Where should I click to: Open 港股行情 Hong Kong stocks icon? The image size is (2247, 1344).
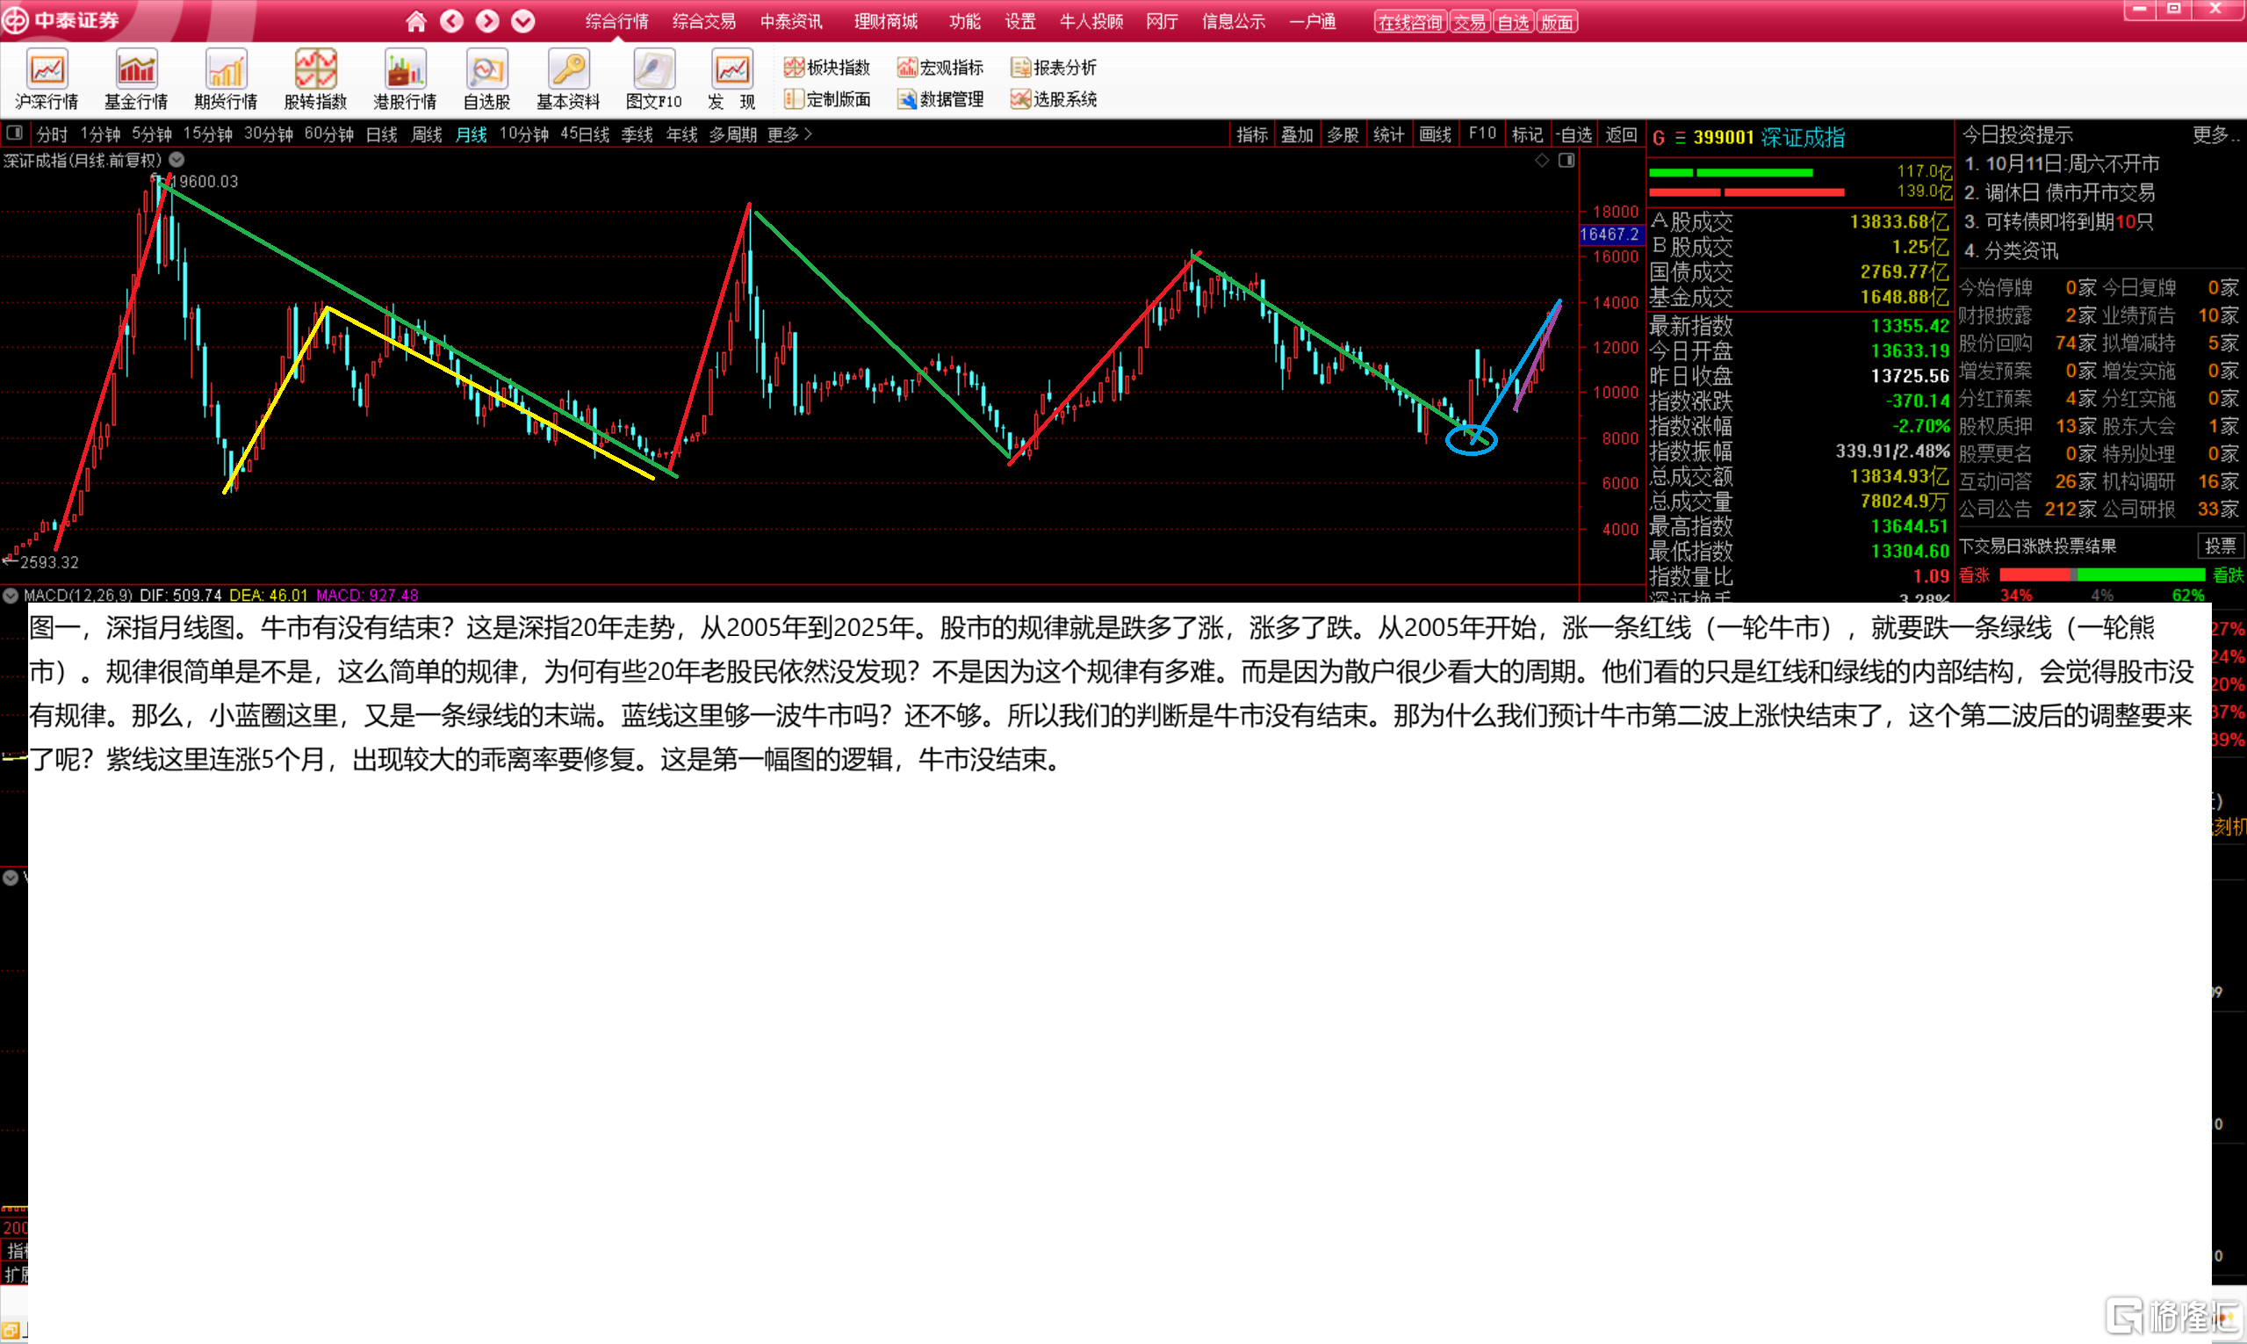[x=405, y=70]
